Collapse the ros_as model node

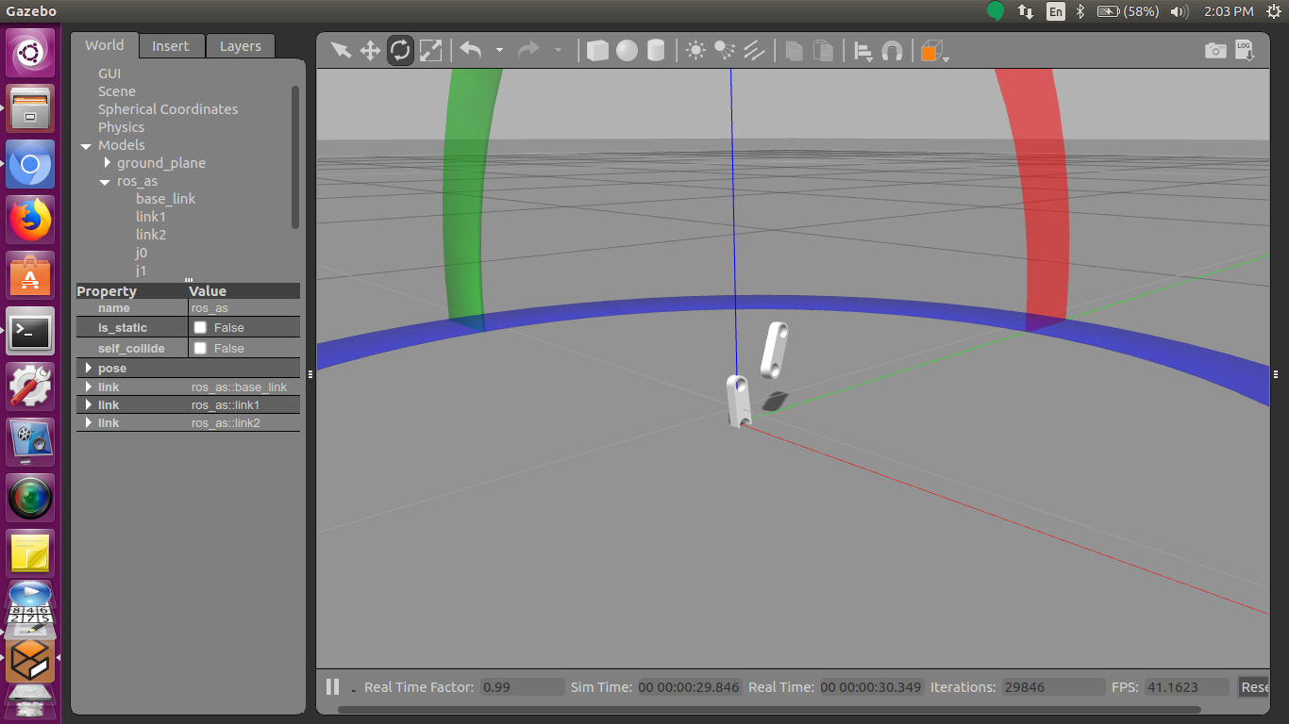click(x=106, y=182)
